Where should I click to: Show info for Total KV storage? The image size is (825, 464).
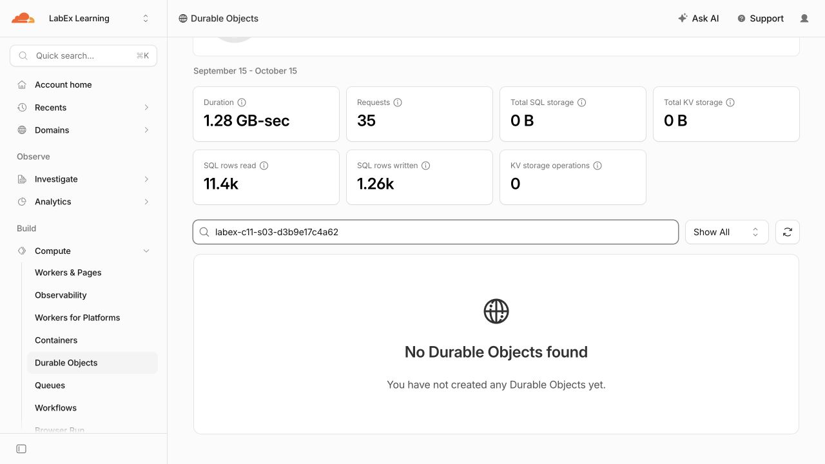tap(730, 102)
